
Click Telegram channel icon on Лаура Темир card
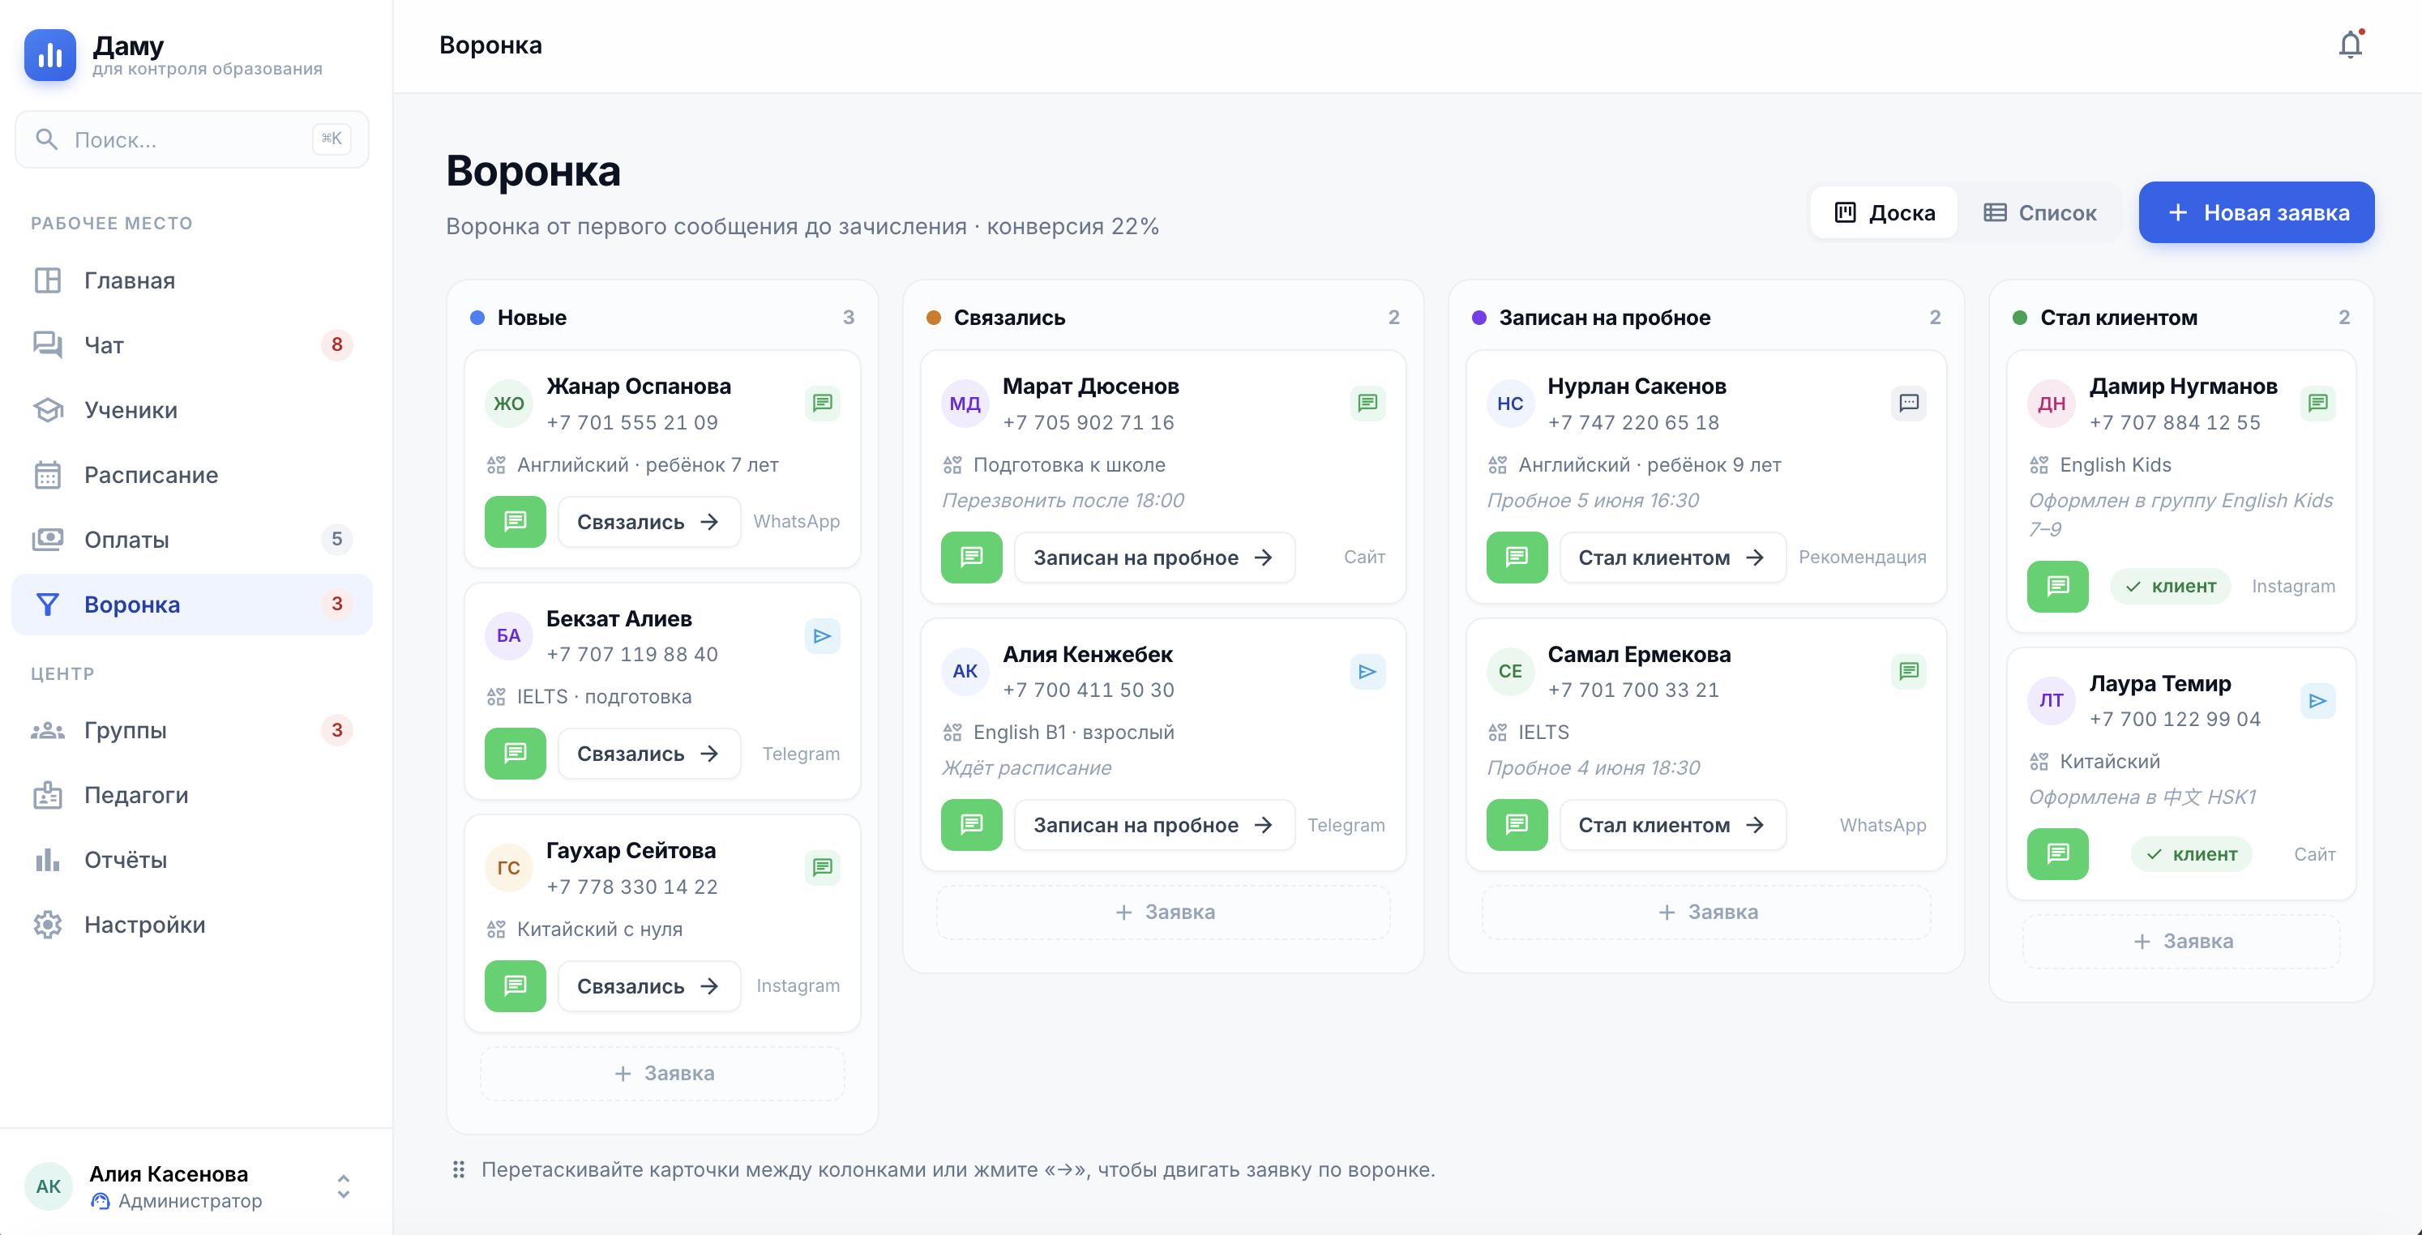coord(2317,701)
